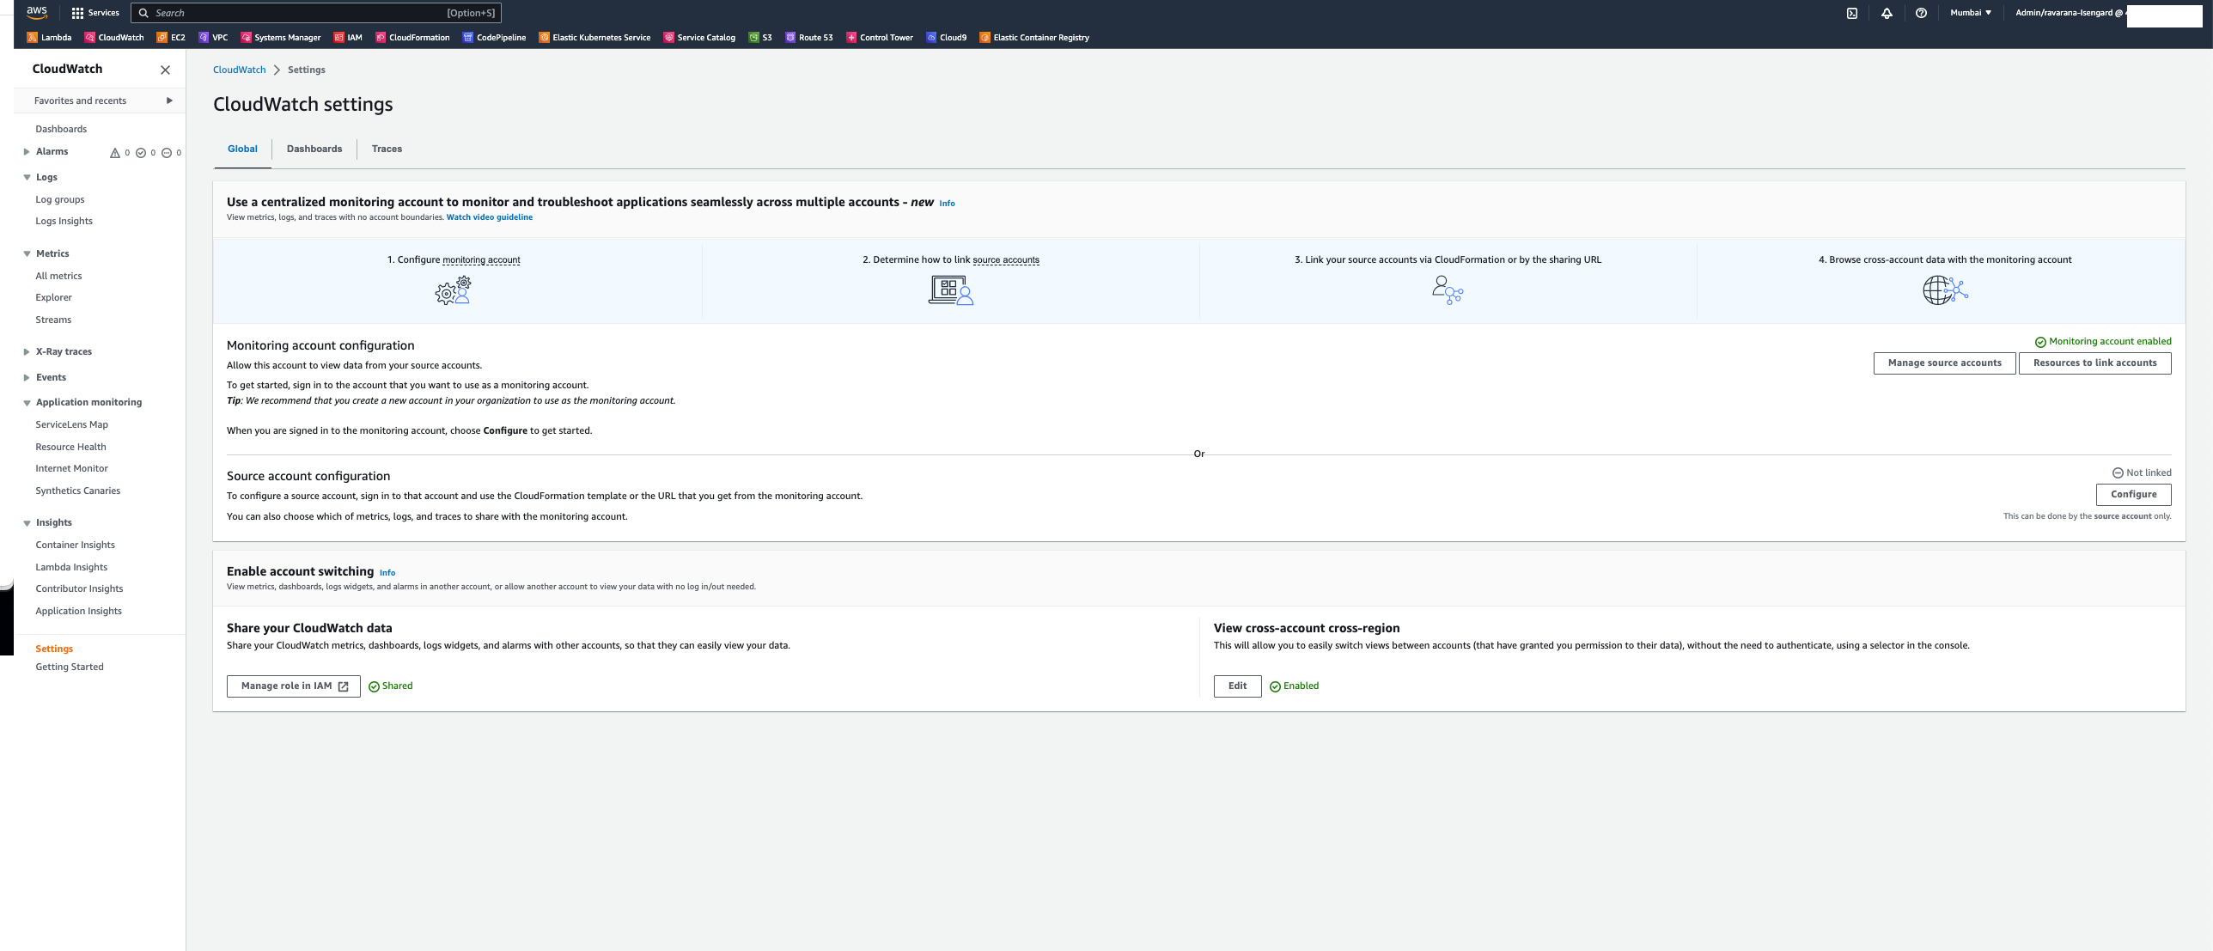This screenshot has height=951, width=2213.
Task: Open All metrics in sidebar
Action: [x=58, y=276]
